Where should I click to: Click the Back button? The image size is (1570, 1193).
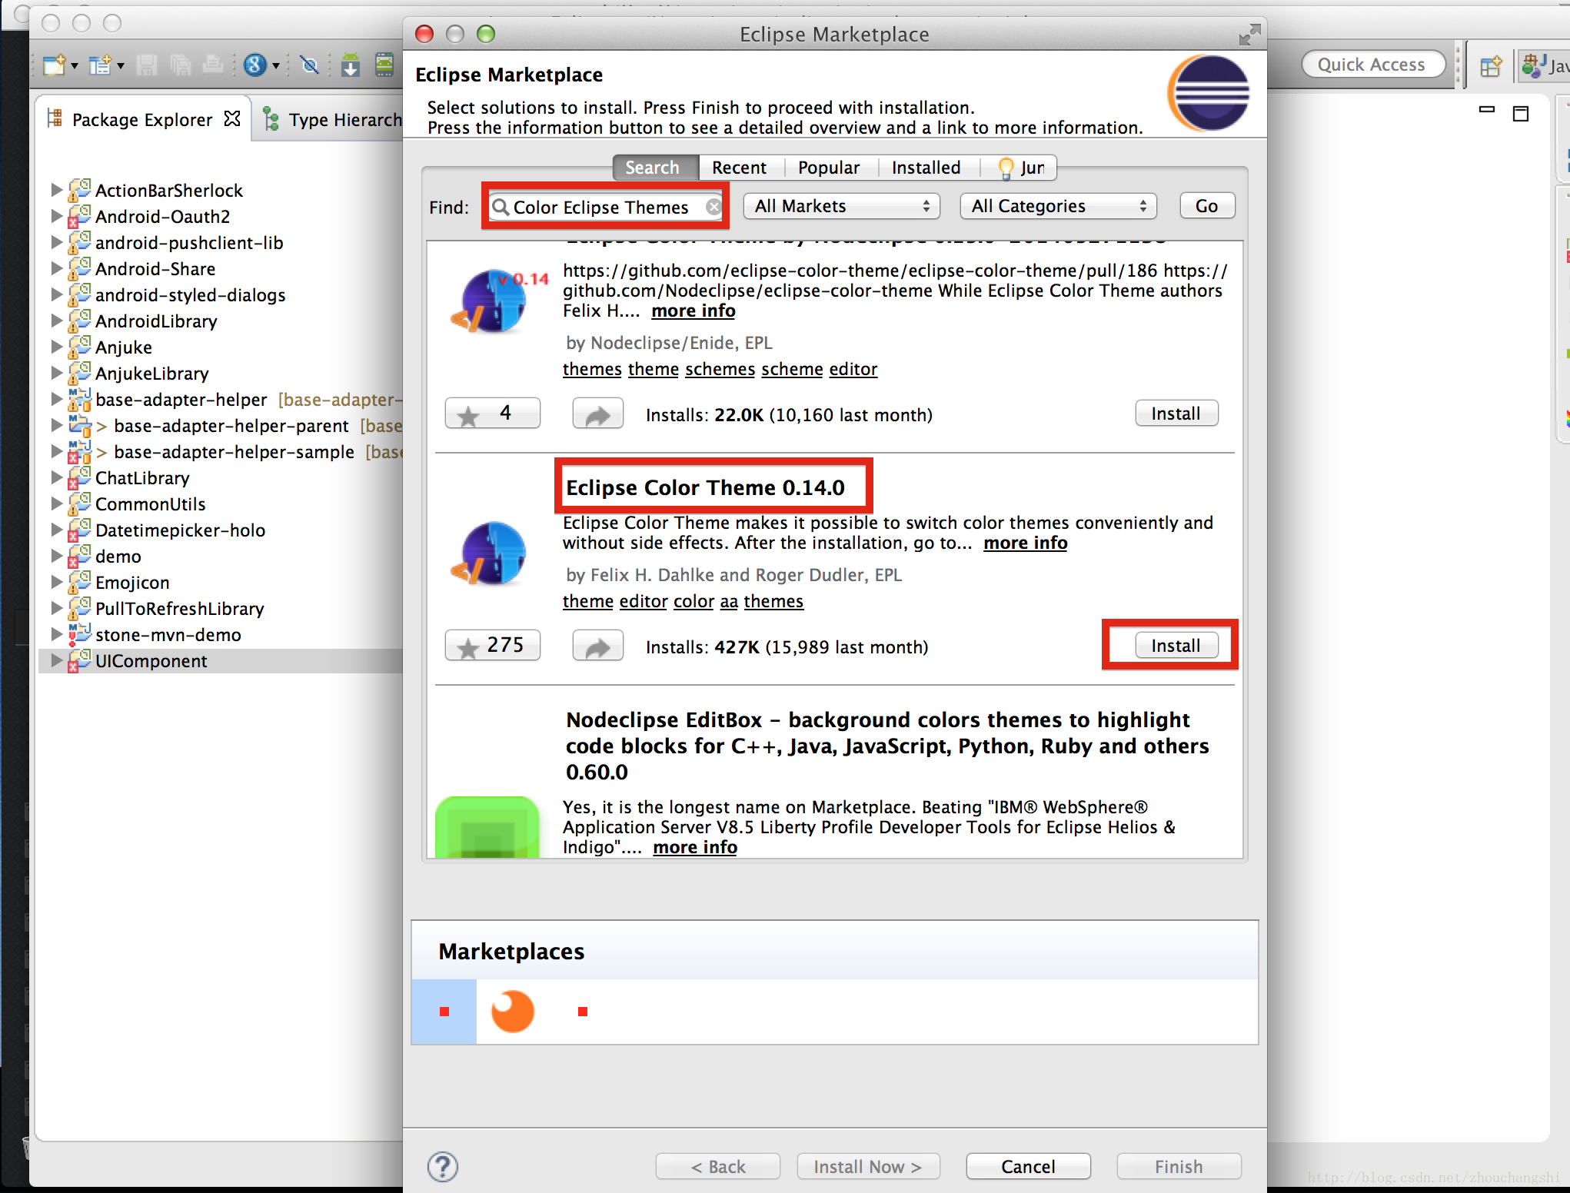coord(717,1166)
